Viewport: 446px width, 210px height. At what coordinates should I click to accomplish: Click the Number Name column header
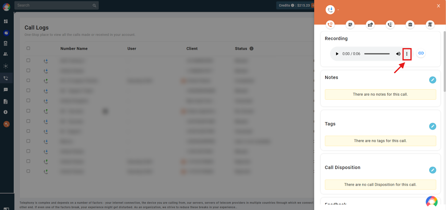74,49
